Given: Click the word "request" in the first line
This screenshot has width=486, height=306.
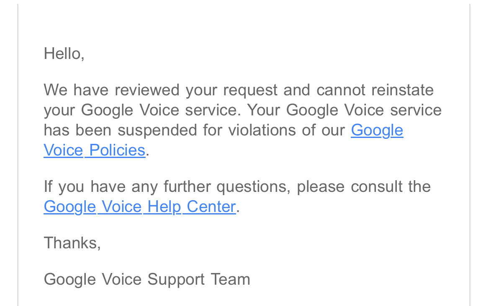Looking at the screenshot, I should tap(250, 91).
